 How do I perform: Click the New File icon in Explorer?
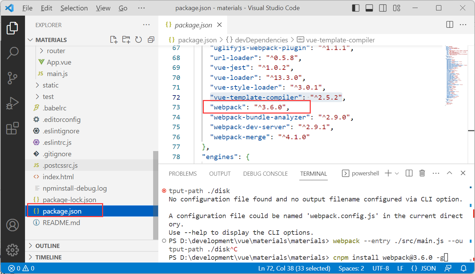[x=114, y=40]
